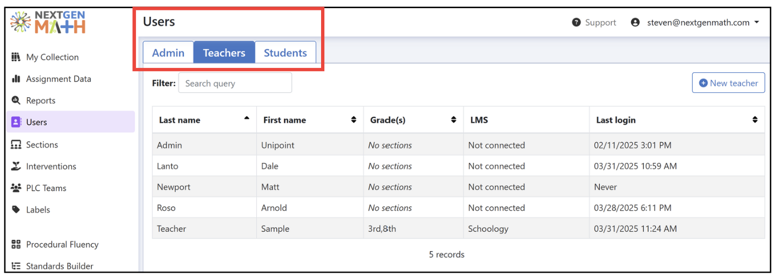
Task: Click the Filter search query field
Action: click(x=235, y=83)
